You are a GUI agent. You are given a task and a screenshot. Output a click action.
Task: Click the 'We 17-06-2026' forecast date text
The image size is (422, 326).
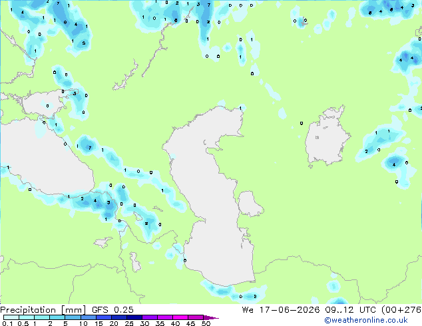pyautogui.click(x=281, y=310)
